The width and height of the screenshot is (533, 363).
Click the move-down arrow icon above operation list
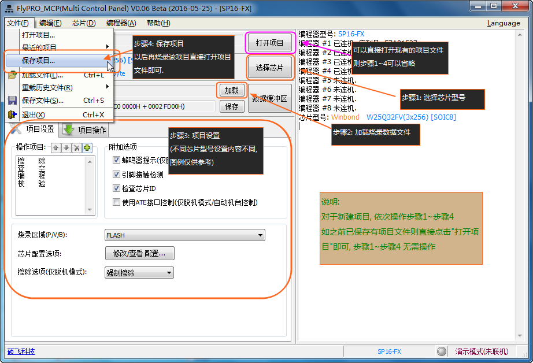point(66,148)
